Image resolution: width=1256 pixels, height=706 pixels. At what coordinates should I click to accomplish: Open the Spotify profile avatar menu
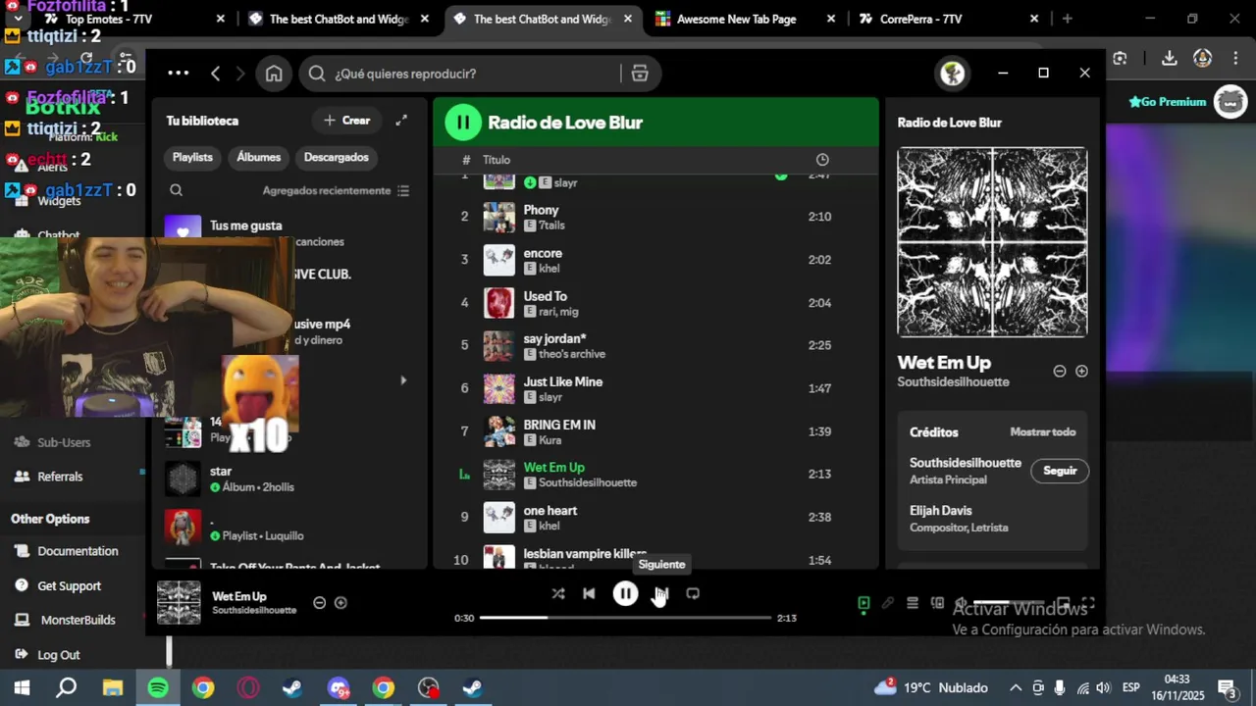(x=952, y=74)
